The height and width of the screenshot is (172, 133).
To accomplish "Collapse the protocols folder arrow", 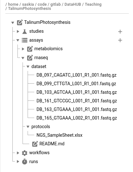I will pos(28,127).
